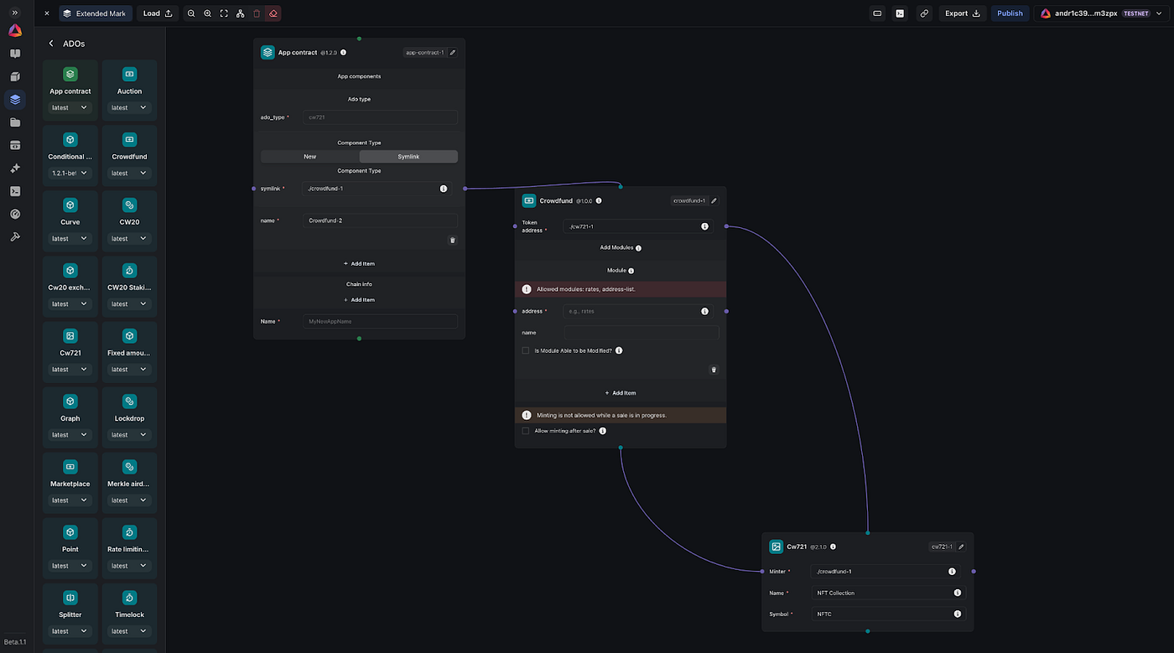Image resolution: width=1174 pixels, height=653 pixels.
Task: Open the hammer tool icon in left sidebar
Action: (x=15, y=237)
